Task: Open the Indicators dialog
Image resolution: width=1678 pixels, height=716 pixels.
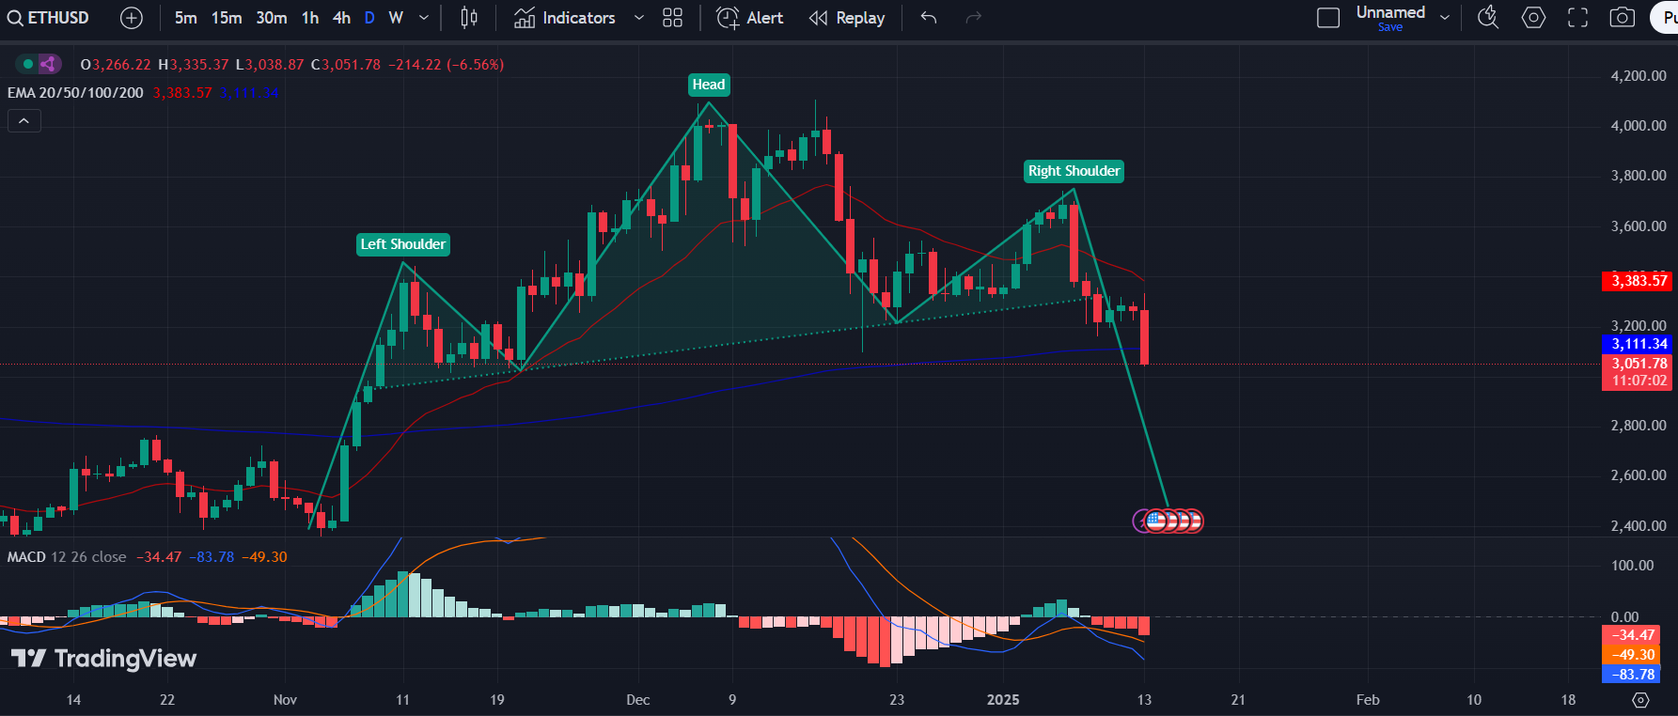Action: 565,18
